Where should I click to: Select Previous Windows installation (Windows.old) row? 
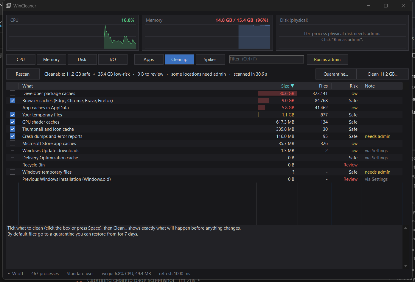(204, 179)
